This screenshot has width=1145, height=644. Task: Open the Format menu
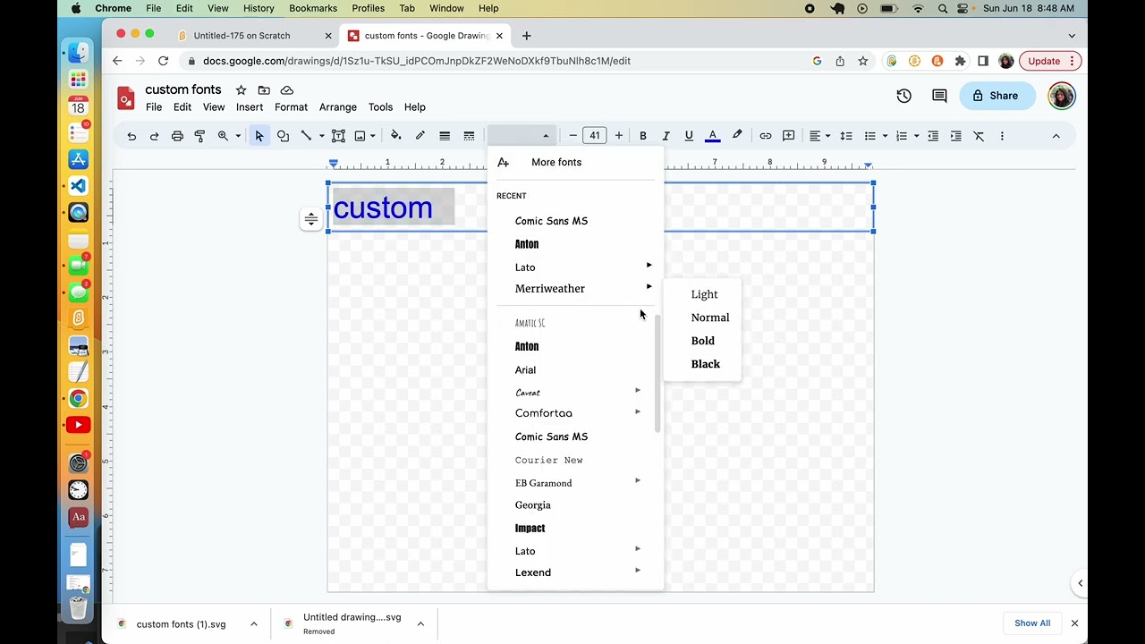point(291,107)
